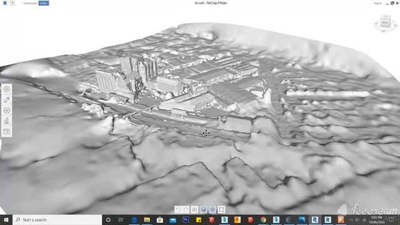Open the notification action center
Screen dimensions: 400x225
391,219
